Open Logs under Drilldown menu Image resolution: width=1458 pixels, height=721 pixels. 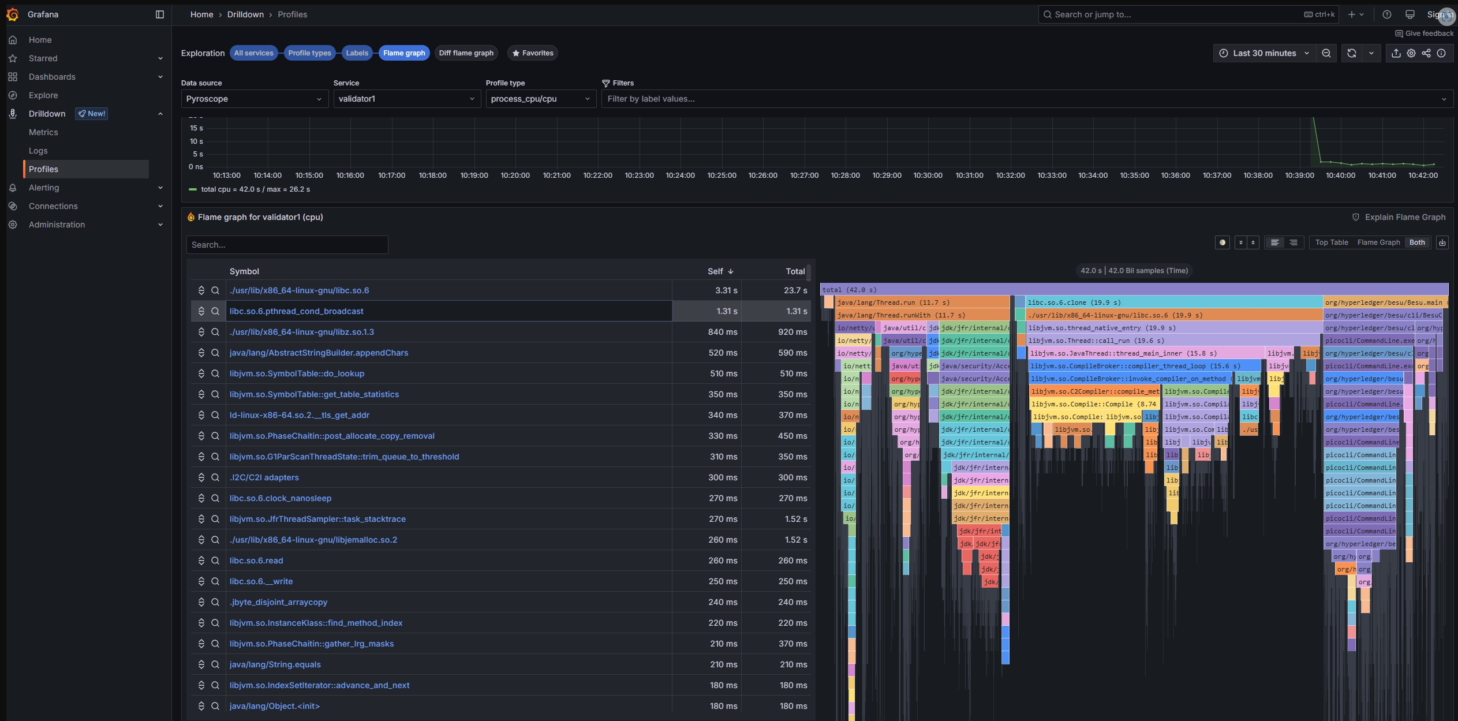[x=38, y=151]
